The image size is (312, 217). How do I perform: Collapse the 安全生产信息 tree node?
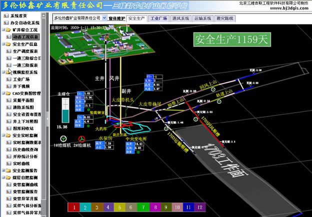coord(3,44)
